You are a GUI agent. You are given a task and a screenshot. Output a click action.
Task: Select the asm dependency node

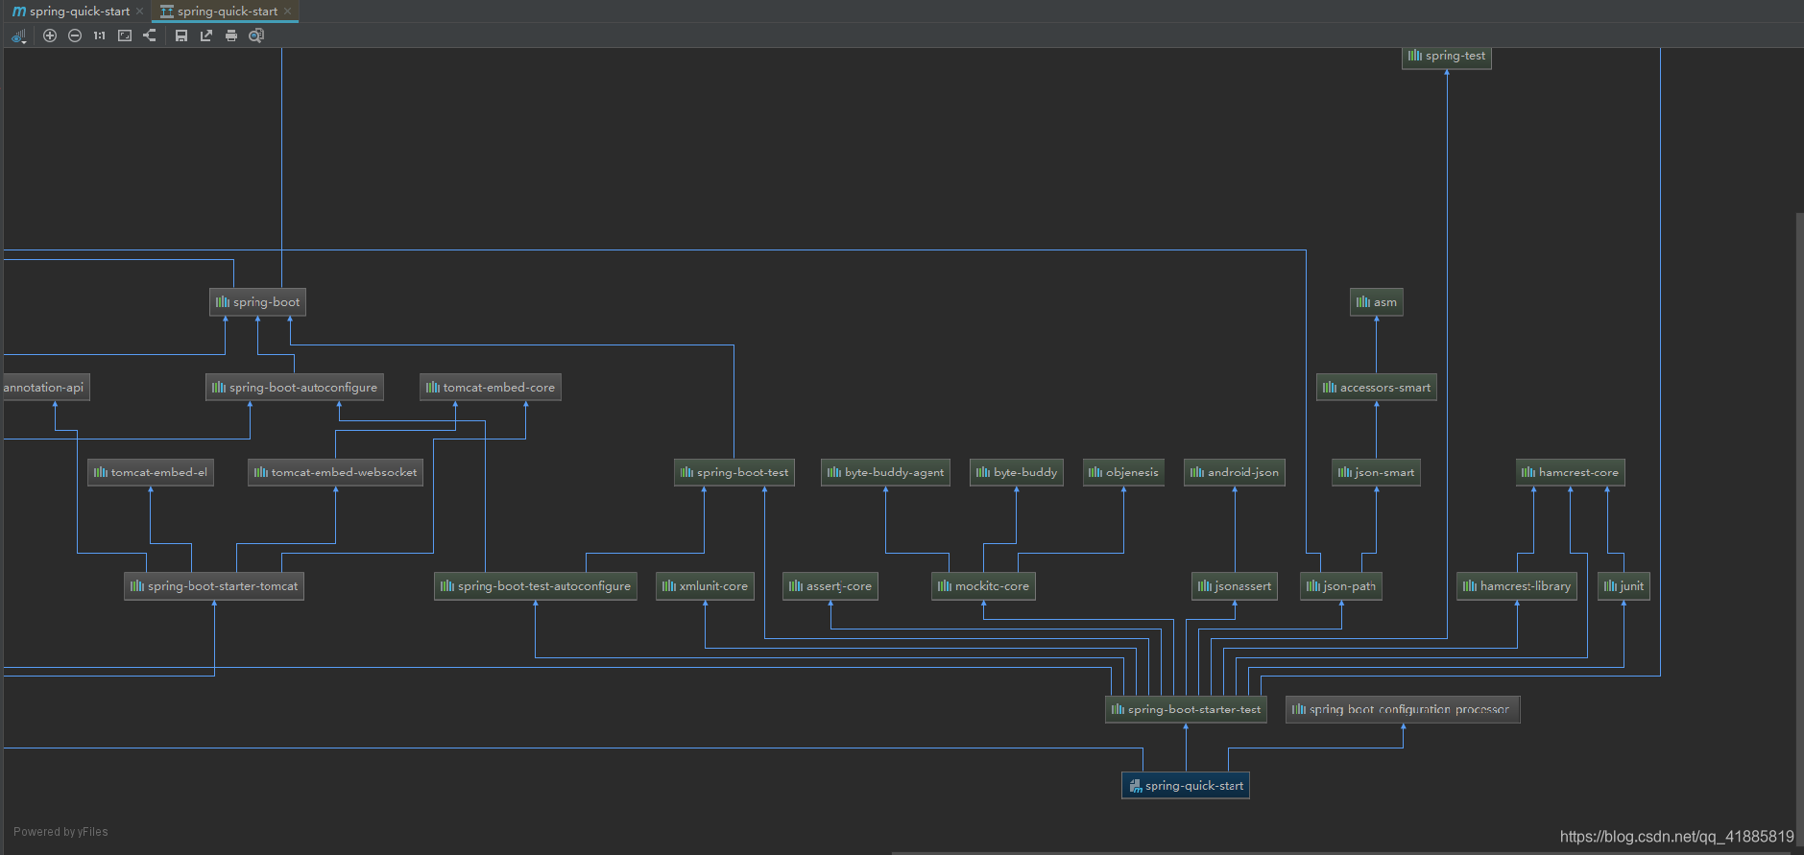pos(1377,302)
